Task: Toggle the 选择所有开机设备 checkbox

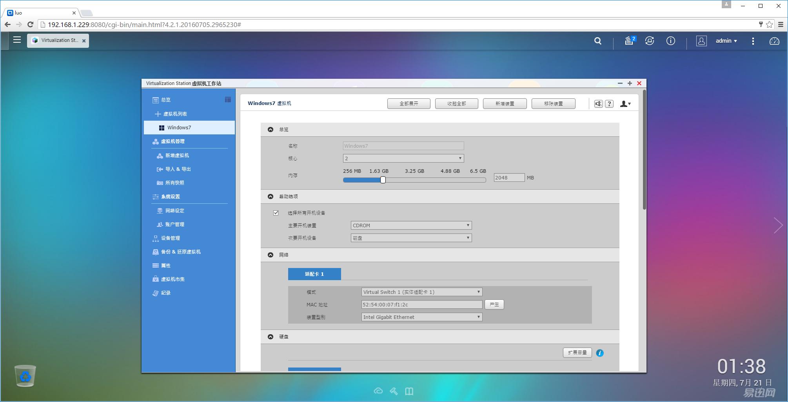Action: pos(276,213)
